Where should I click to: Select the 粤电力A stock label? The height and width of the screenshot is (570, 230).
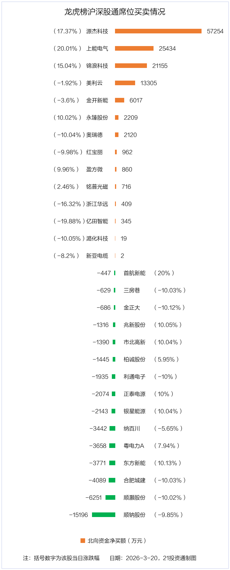click(134, 446)
